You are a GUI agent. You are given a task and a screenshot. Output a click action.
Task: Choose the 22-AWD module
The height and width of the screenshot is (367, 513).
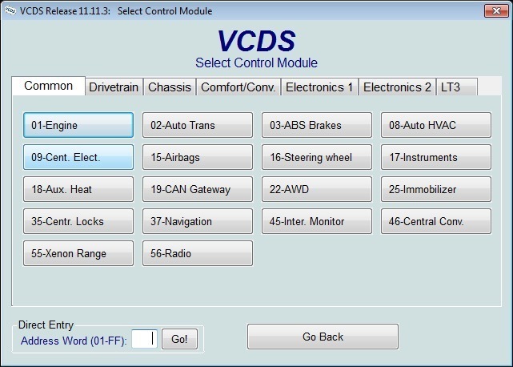pos(317,189)
